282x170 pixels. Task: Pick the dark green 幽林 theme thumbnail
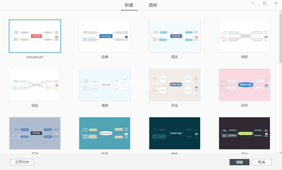[x=175, y=133]
